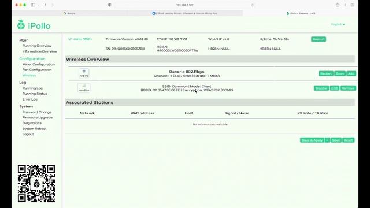Show the tab overview icon

353,5
